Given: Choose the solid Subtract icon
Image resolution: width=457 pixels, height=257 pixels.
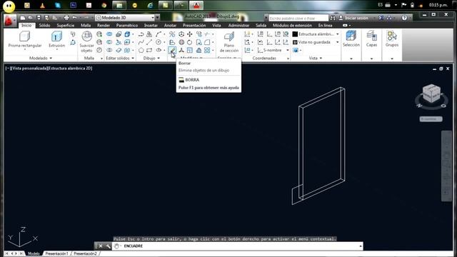Looking at the screenshot, I should point(109,42).
